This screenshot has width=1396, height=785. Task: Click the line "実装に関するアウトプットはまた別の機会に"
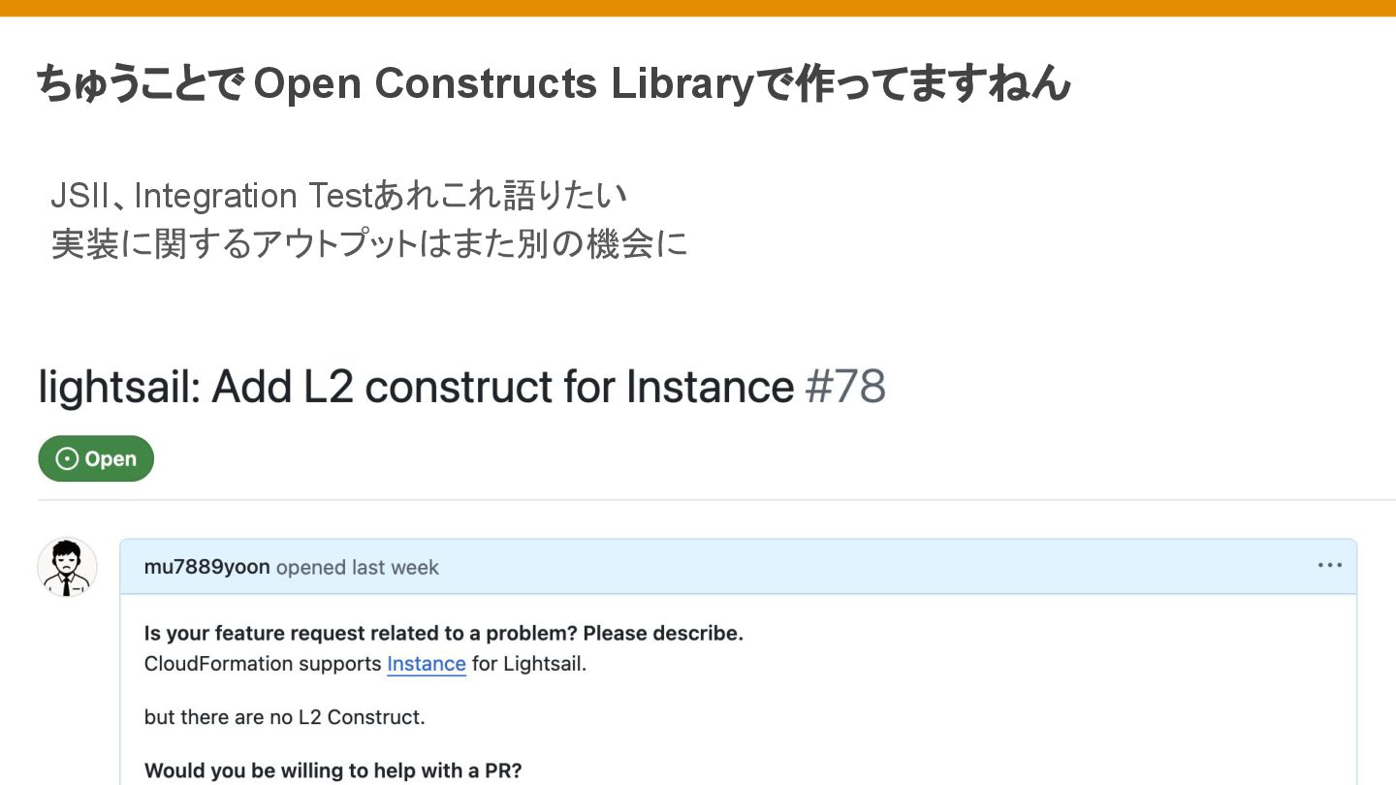[x=368, y=243]
